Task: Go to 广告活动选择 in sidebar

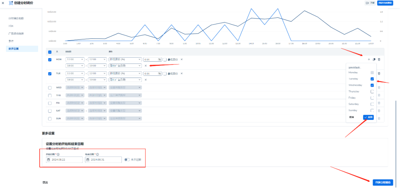Action: (16, 33)
